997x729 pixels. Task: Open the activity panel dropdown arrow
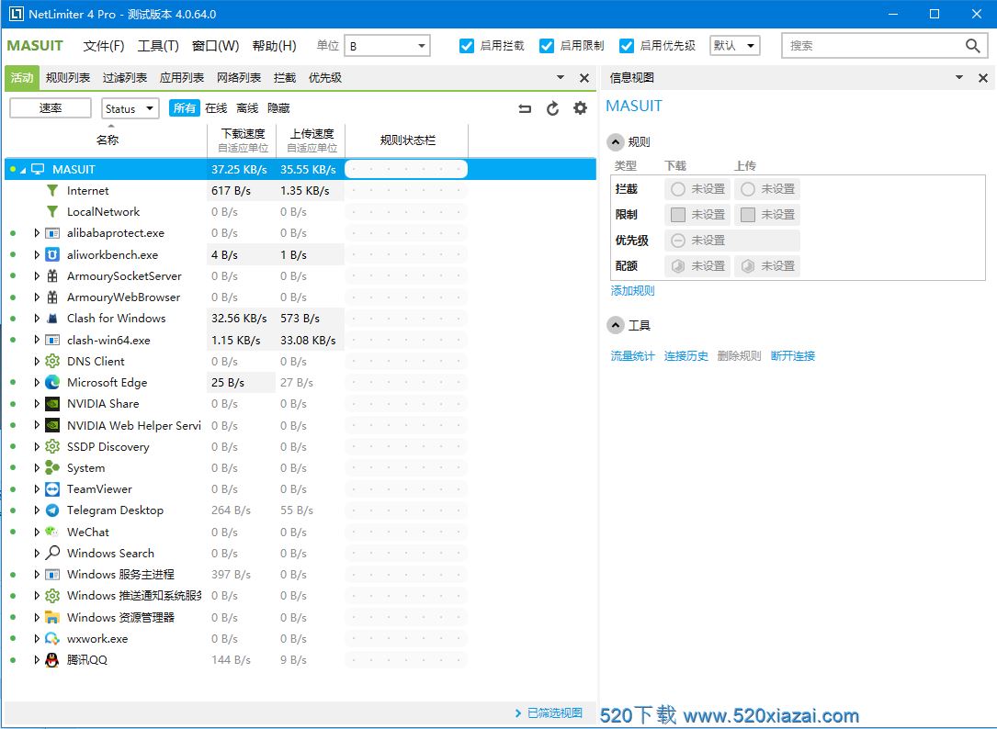(561, 77)
